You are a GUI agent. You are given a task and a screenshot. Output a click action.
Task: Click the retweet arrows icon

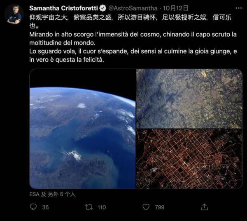pos(89,207)
